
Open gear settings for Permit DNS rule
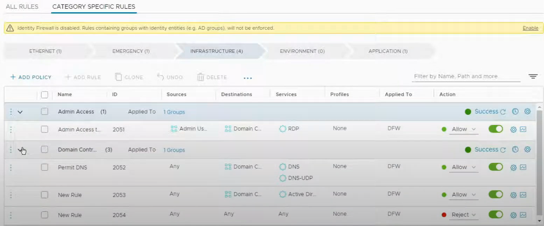513,167
